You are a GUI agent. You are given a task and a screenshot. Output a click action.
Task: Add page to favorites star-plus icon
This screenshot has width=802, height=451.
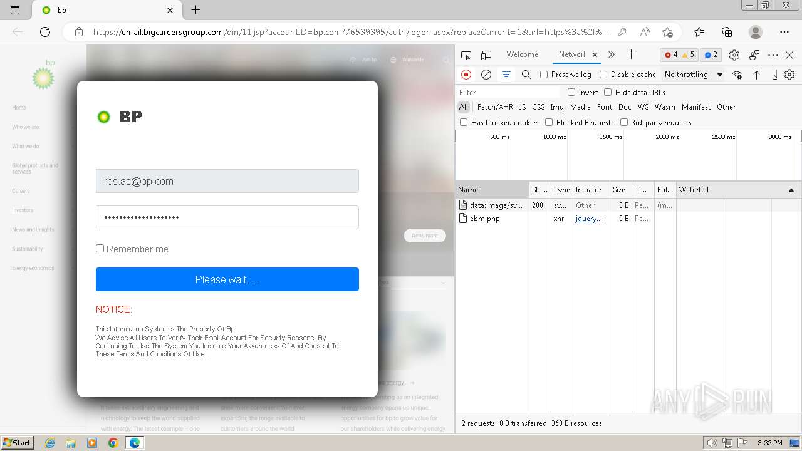click(667, 32)
